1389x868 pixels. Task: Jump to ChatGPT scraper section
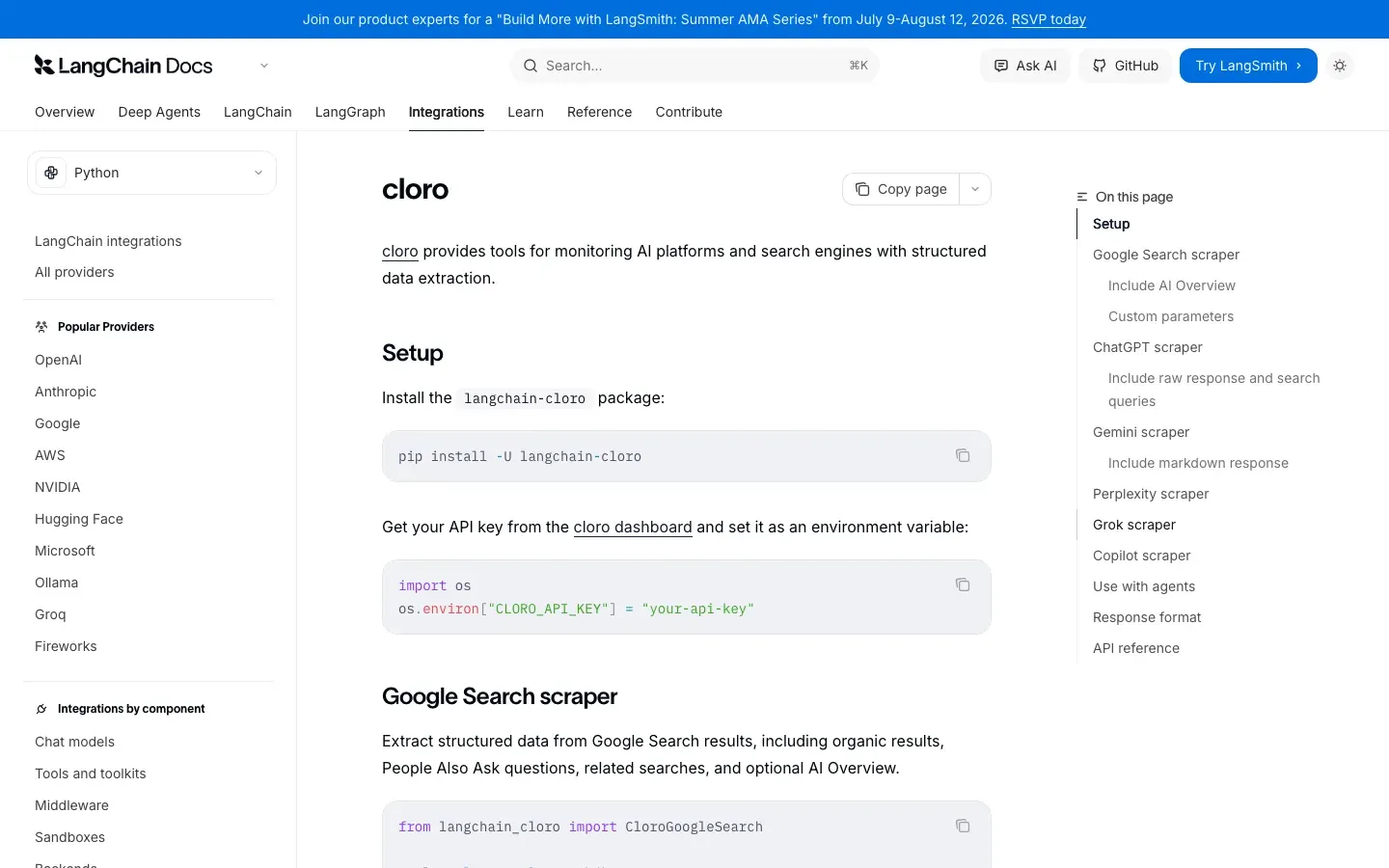1148,347
